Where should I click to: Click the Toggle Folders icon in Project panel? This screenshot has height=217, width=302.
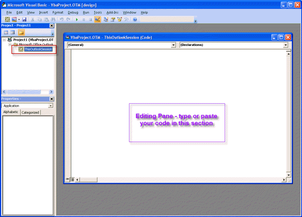tap(21, 32)
